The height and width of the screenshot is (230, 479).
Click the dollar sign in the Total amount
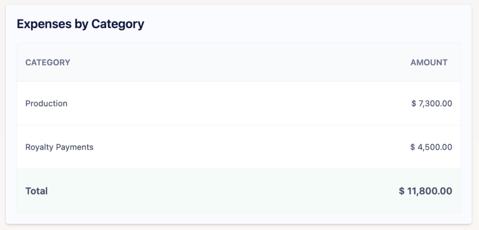click(x=402, y=191)
